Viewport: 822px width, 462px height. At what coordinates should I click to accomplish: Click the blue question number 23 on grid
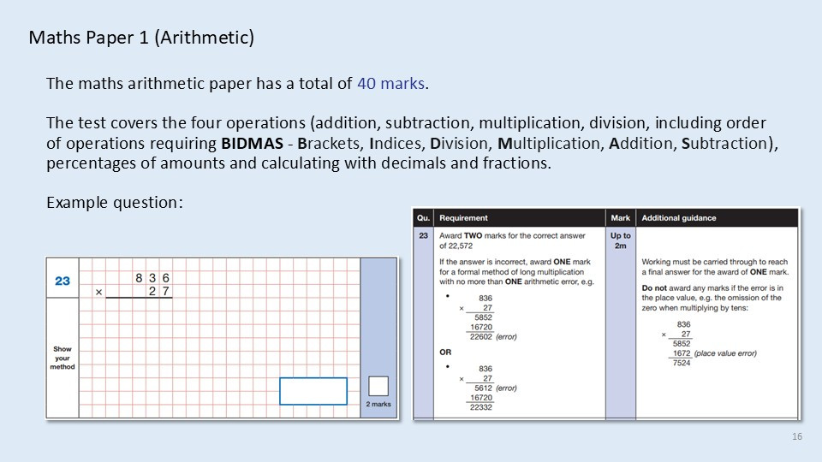pyautogui.click(x=63, y=281)
